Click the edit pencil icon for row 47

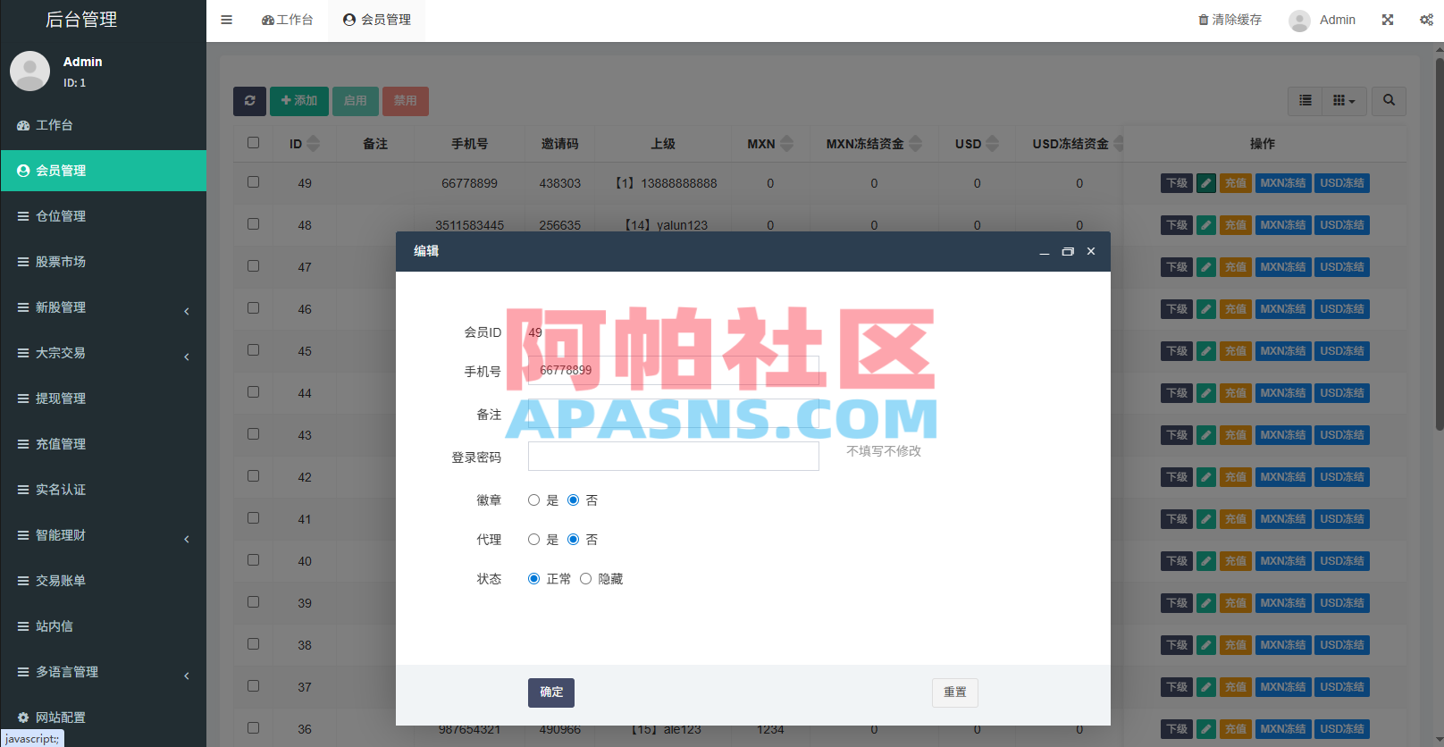(1206, 267)
